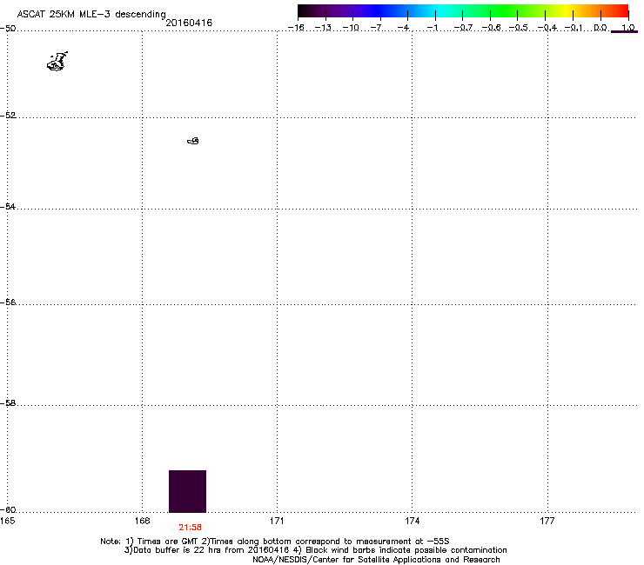The width and height of the screenshot is (644, 565).
Task: Click the red 21:58 time label
Action: click(x=191, y=528)
